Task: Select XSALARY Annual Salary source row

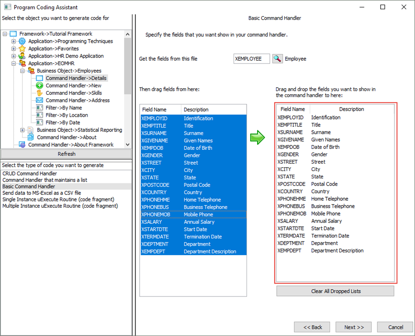Action: (x=193, y=222)
